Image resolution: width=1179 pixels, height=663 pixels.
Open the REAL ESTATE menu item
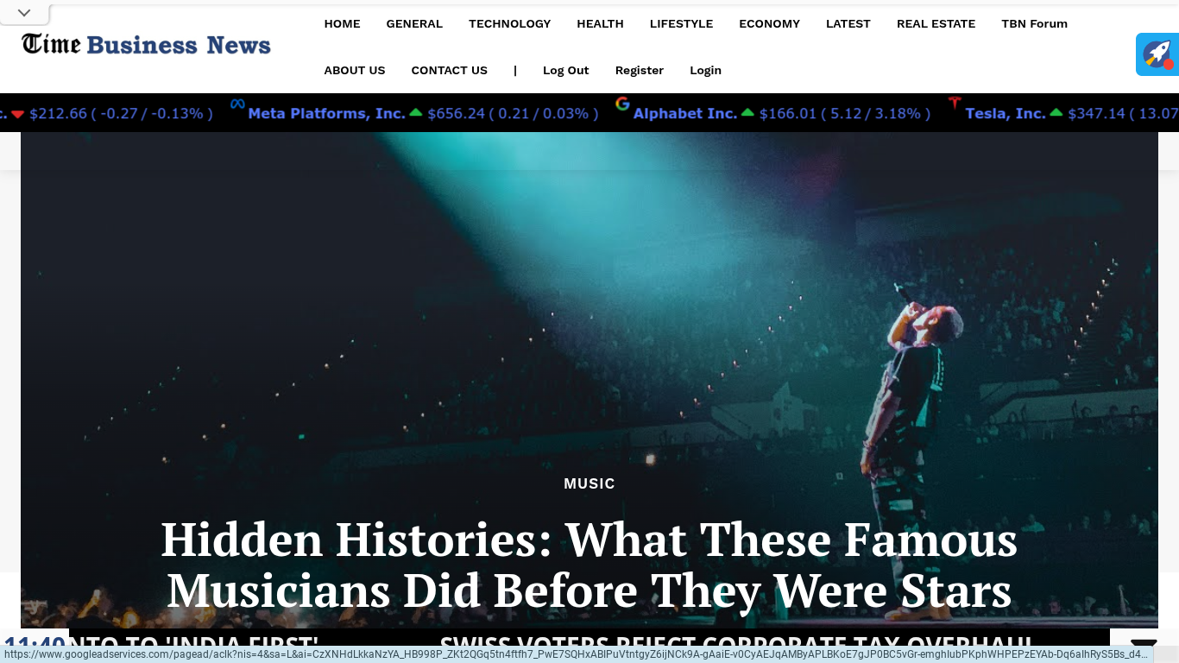pos(936,24)
